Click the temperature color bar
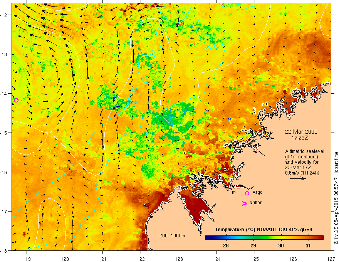This screenshot has width=339, height=262. (x=264, y=238)
